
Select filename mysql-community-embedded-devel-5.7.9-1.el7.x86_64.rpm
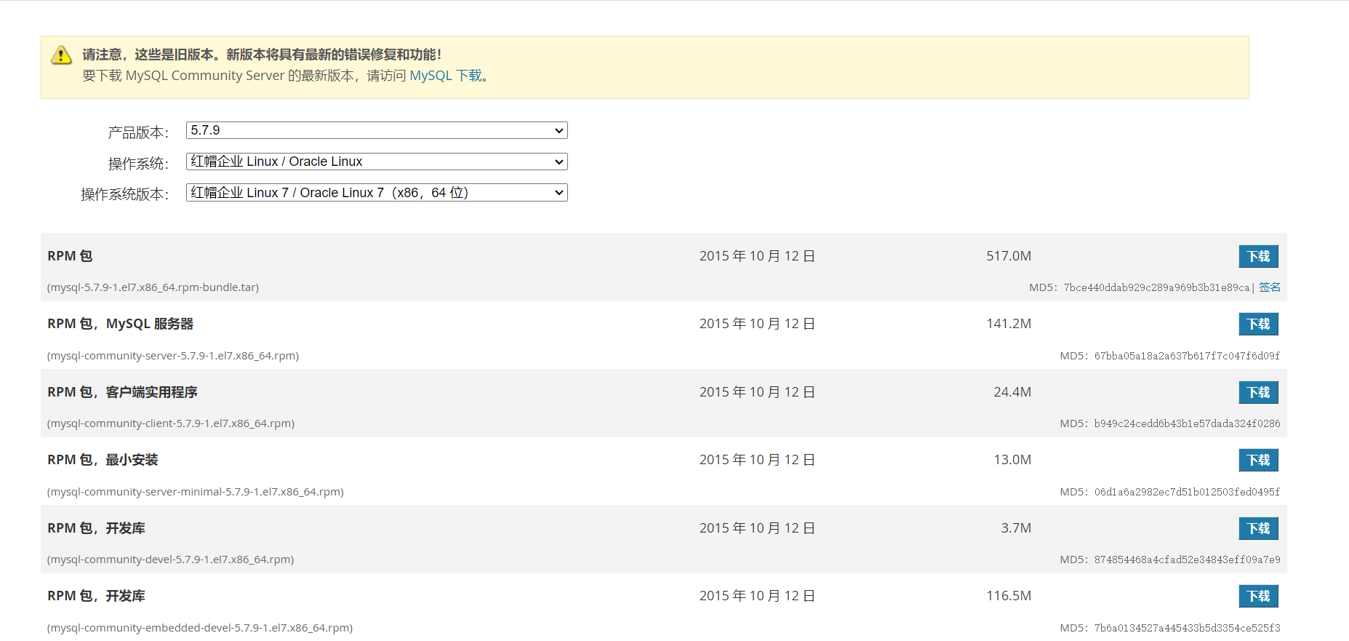[200, 628]
